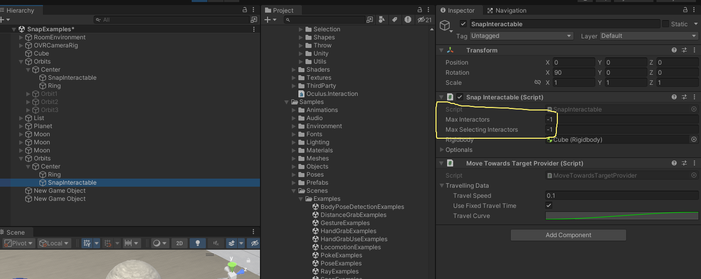The image size is (701, 279).
Task: Filter Project search by label
Action: coord(395,20)
